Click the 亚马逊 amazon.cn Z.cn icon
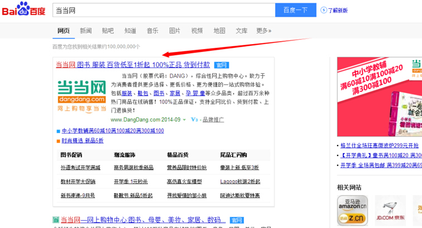Image resolution: width=422 pixels, height=228 pixels. 353,211
